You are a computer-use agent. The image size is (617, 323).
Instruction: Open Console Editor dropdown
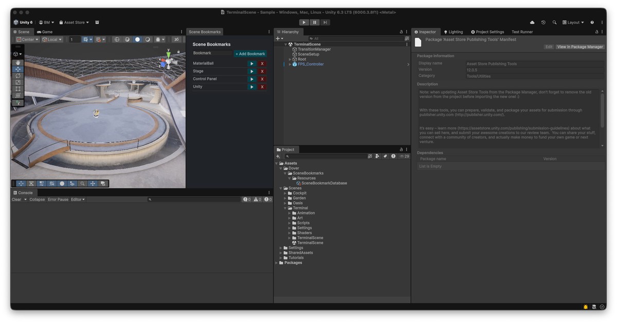(x=78, y=200)
